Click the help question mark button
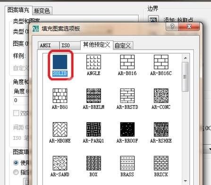The width and height of the screenshot is (211, 185). pos(172,26)
